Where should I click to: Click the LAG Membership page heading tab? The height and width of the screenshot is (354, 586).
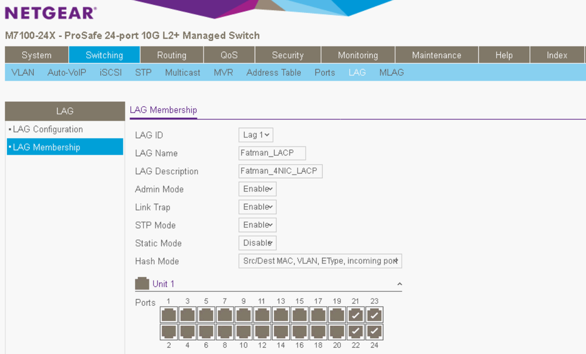pyautogui.click(x=163, y=110)
